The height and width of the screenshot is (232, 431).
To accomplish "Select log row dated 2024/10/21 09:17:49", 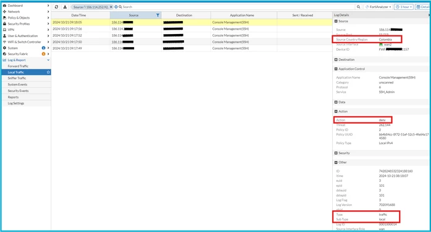I will click(192, 48).
